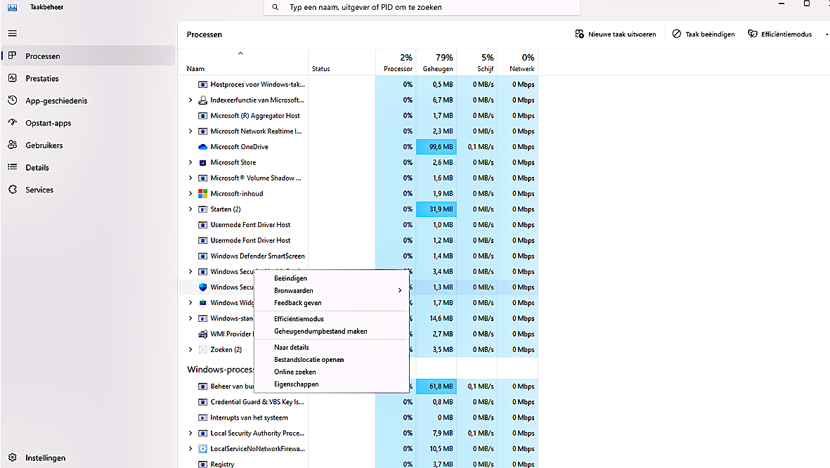Select Microsoft (R) Aggregator Host row
This screenshot has height=468, width=830.
[x=358, y=115]
